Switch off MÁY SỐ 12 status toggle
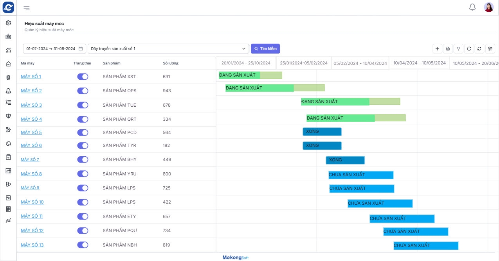Viewport: 499px width, 261px height. coord(83,231)
